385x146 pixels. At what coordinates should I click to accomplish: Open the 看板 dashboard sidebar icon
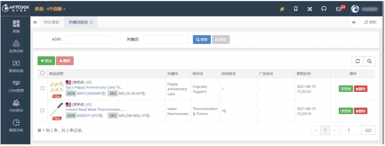point(16,24)
